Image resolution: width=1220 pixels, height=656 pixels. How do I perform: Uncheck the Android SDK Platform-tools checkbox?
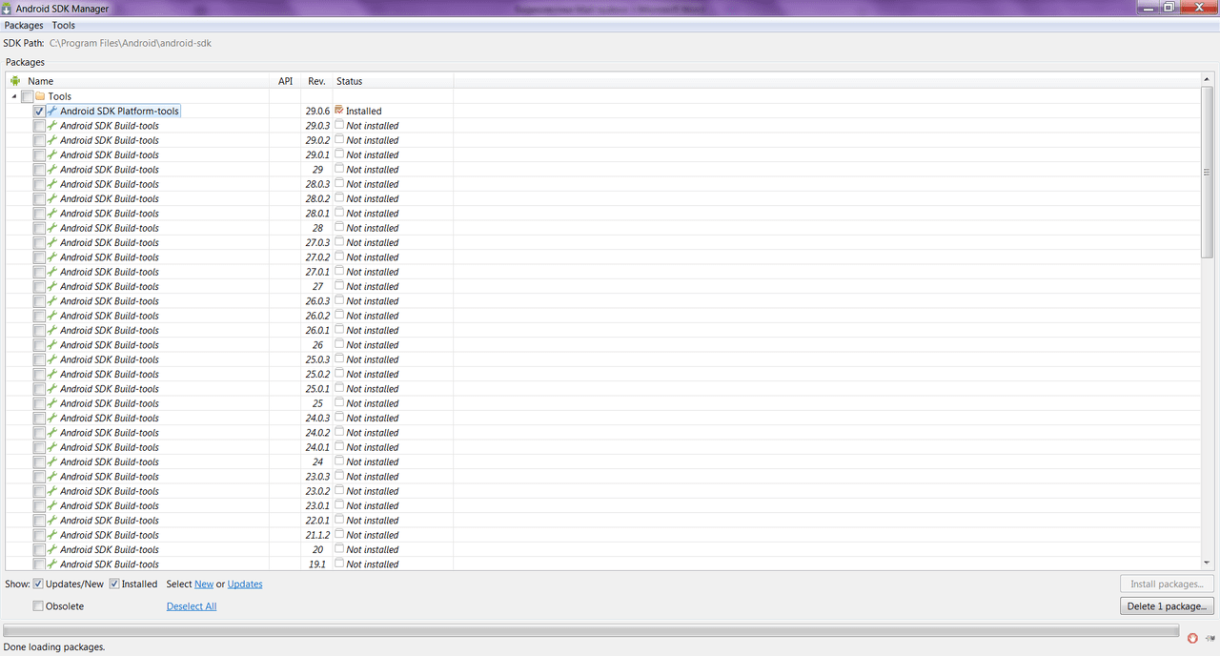(39, 112)
